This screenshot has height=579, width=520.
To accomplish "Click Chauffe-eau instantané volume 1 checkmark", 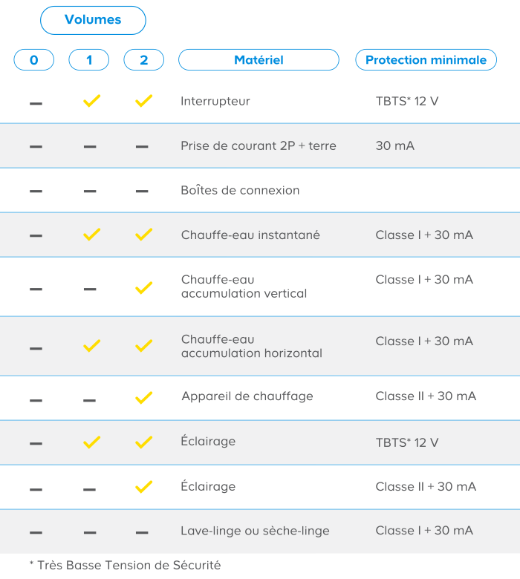I will pyautogui.click(x=91, y=235).
